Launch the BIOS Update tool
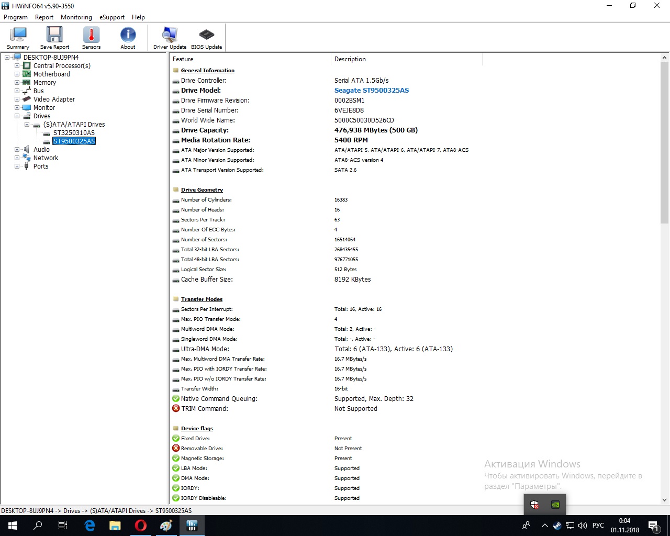 click(x=206, y=38)
